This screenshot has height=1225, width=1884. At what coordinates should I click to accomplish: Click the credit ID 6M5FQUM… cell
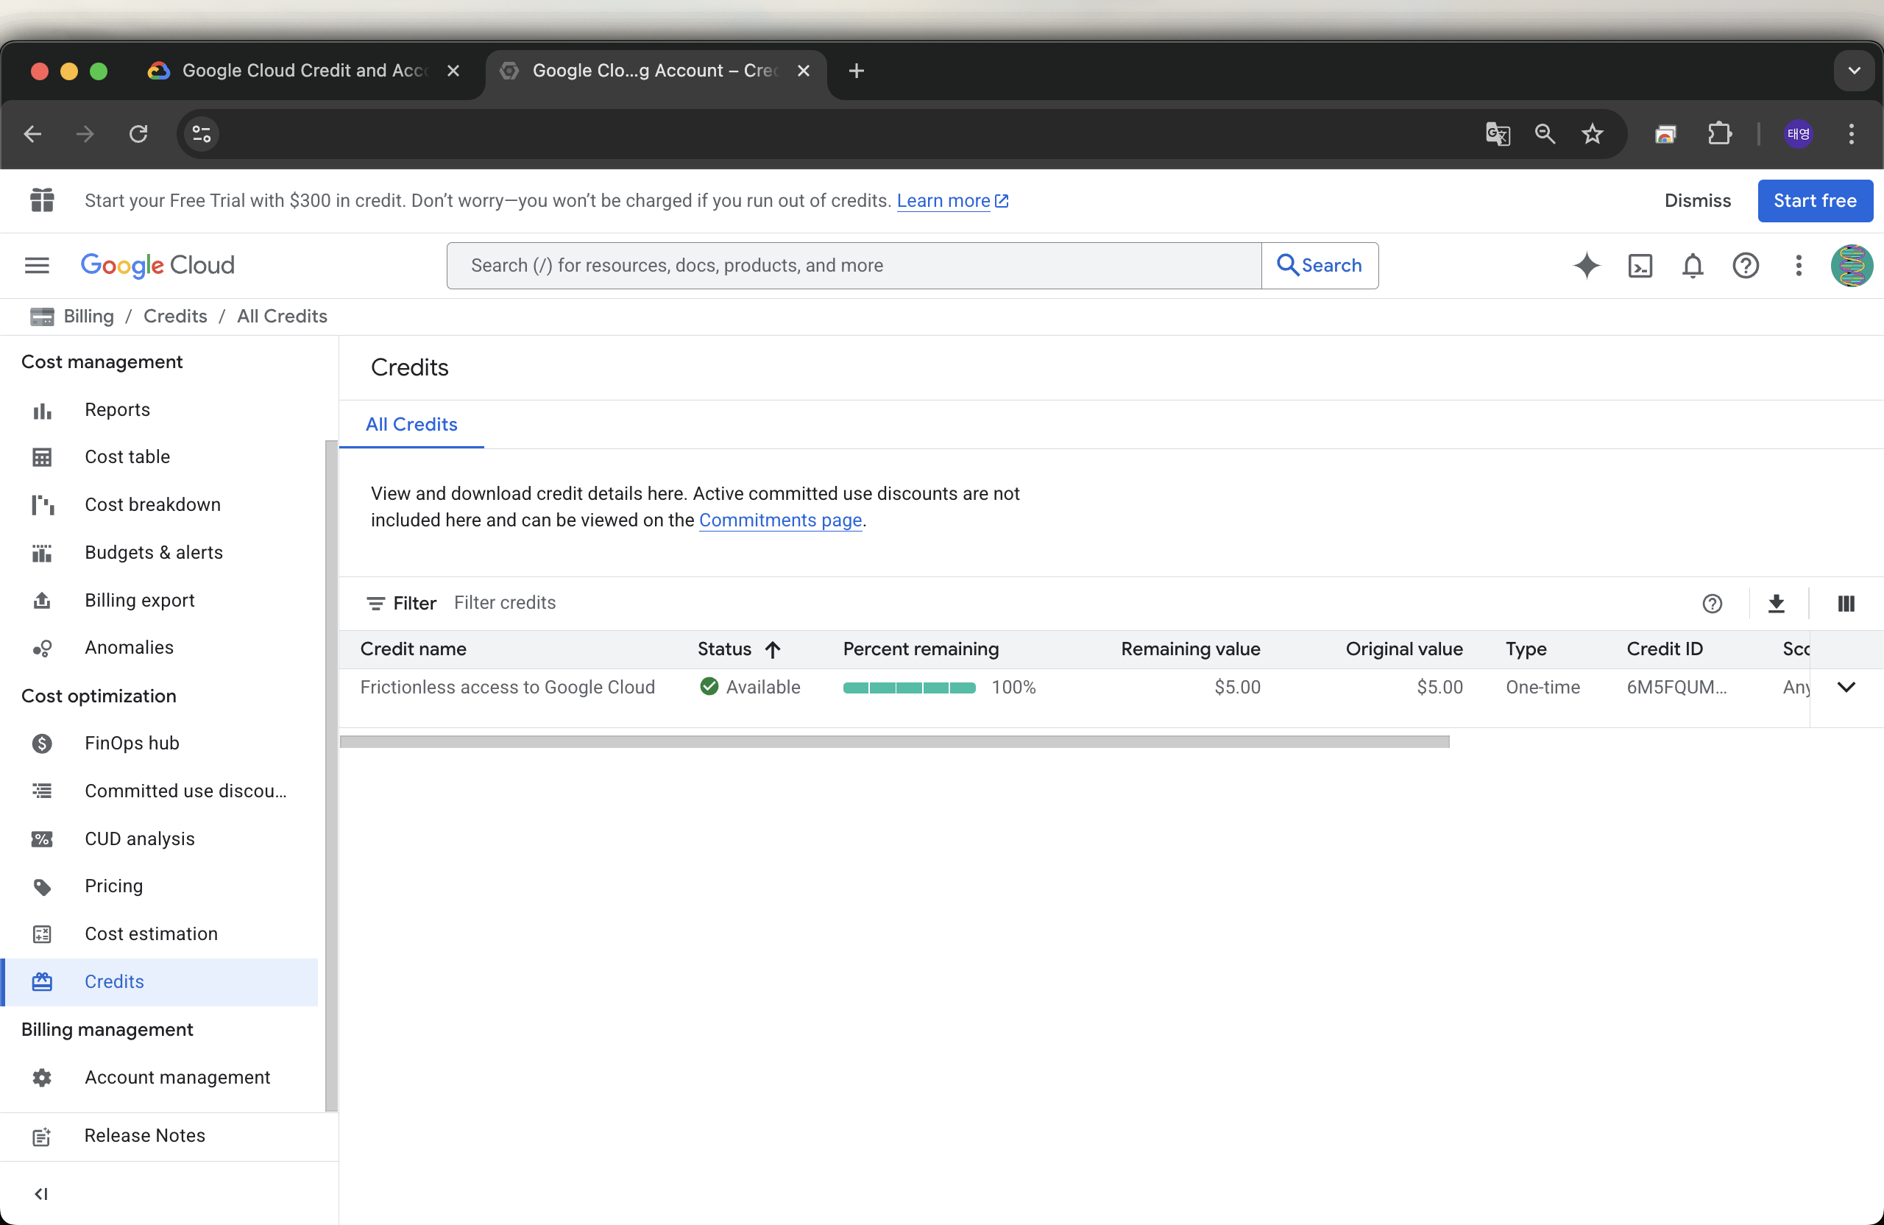1676,688
